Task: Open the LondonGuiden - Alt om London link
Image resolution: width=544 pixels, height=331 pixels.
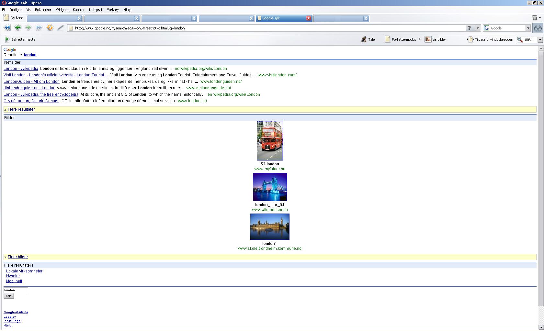Action: [x=31, y=82]
